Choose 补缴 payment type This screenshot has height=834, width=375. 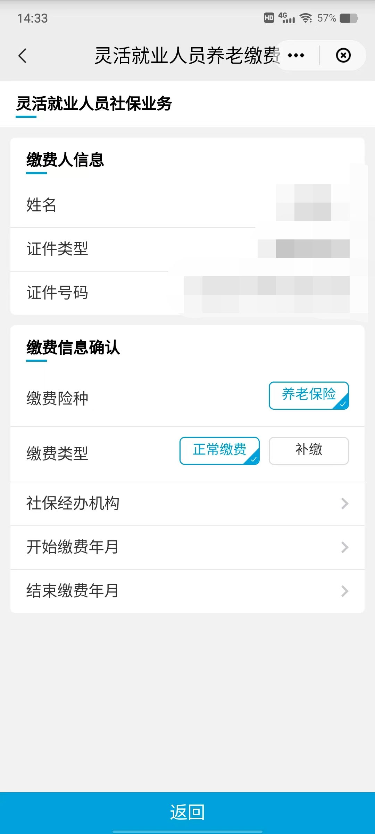click(309, 451)
